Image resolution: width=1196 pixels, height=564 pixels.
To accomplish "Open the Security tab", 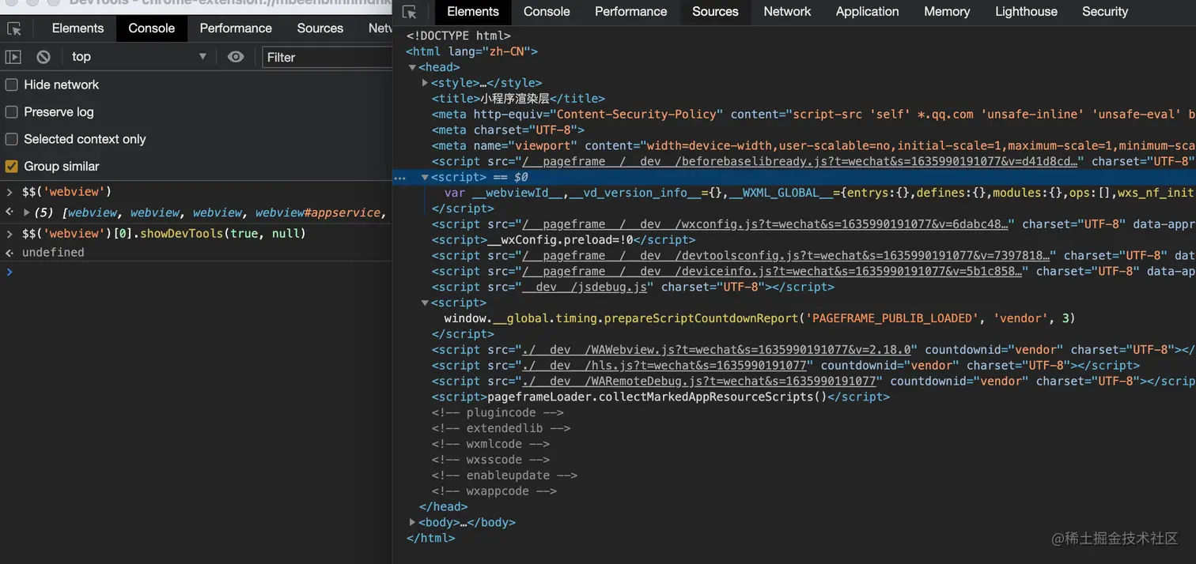I will tap(1105, 12).
